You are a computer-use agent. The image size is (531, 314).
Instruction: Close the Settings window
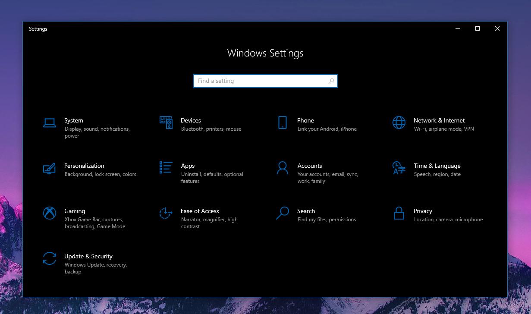pyautogui.click(x=497, y=29)
